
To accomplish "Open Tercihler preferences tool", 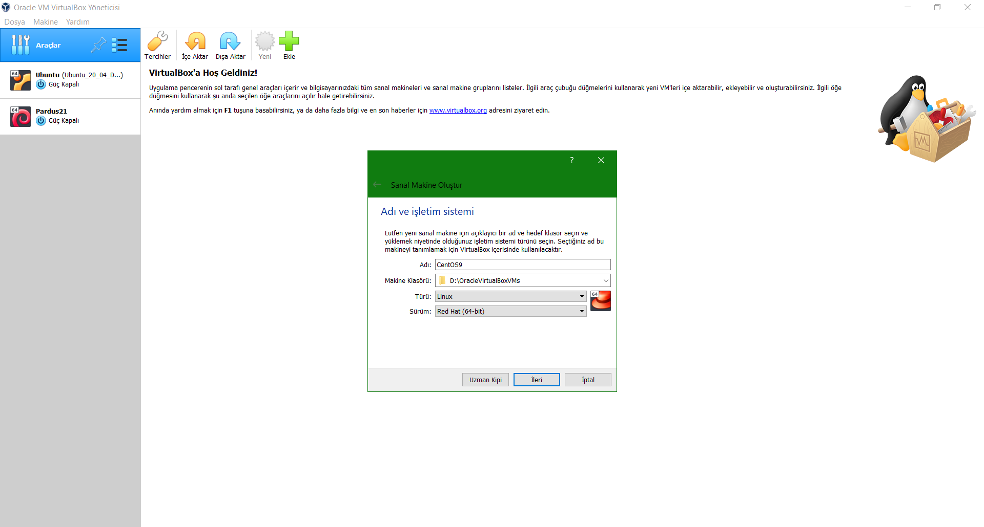I will (x=157, y=46).
